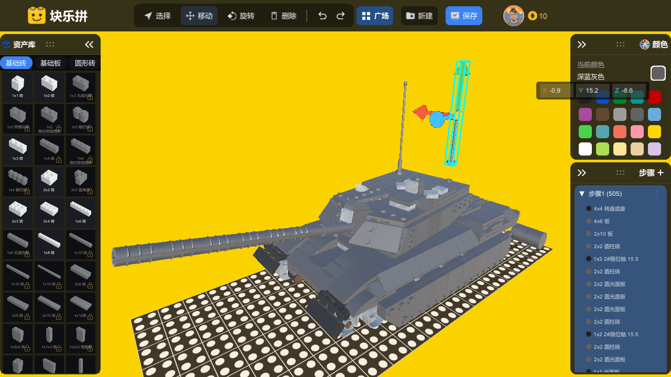Select the 4x6 板 step item
This screenshot has height=377, width=671.
click(x=621, y=221)
